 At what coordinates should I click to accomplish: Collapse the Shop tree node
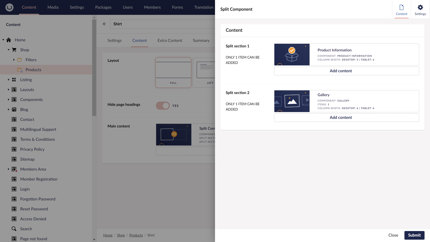(x=8, y=50)
